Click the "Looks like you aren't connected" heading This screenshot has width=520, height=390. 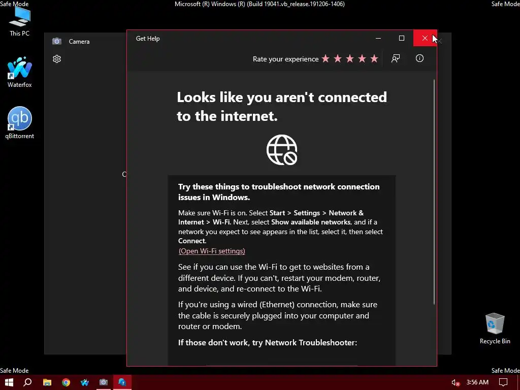pos(281,107)
